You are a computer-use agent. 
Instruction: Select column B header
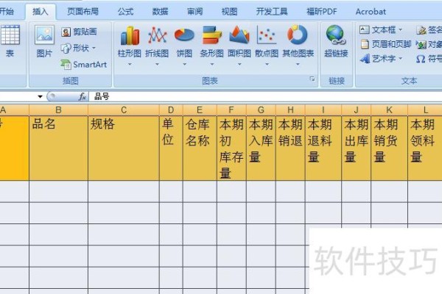pyautogui.click(x=58, y=110)
